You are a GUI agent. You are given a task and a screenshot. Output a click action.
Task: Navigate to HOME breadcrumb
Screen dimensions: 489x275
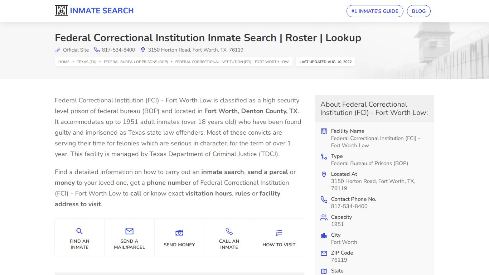pyautogui.click(x=64, y=62)
